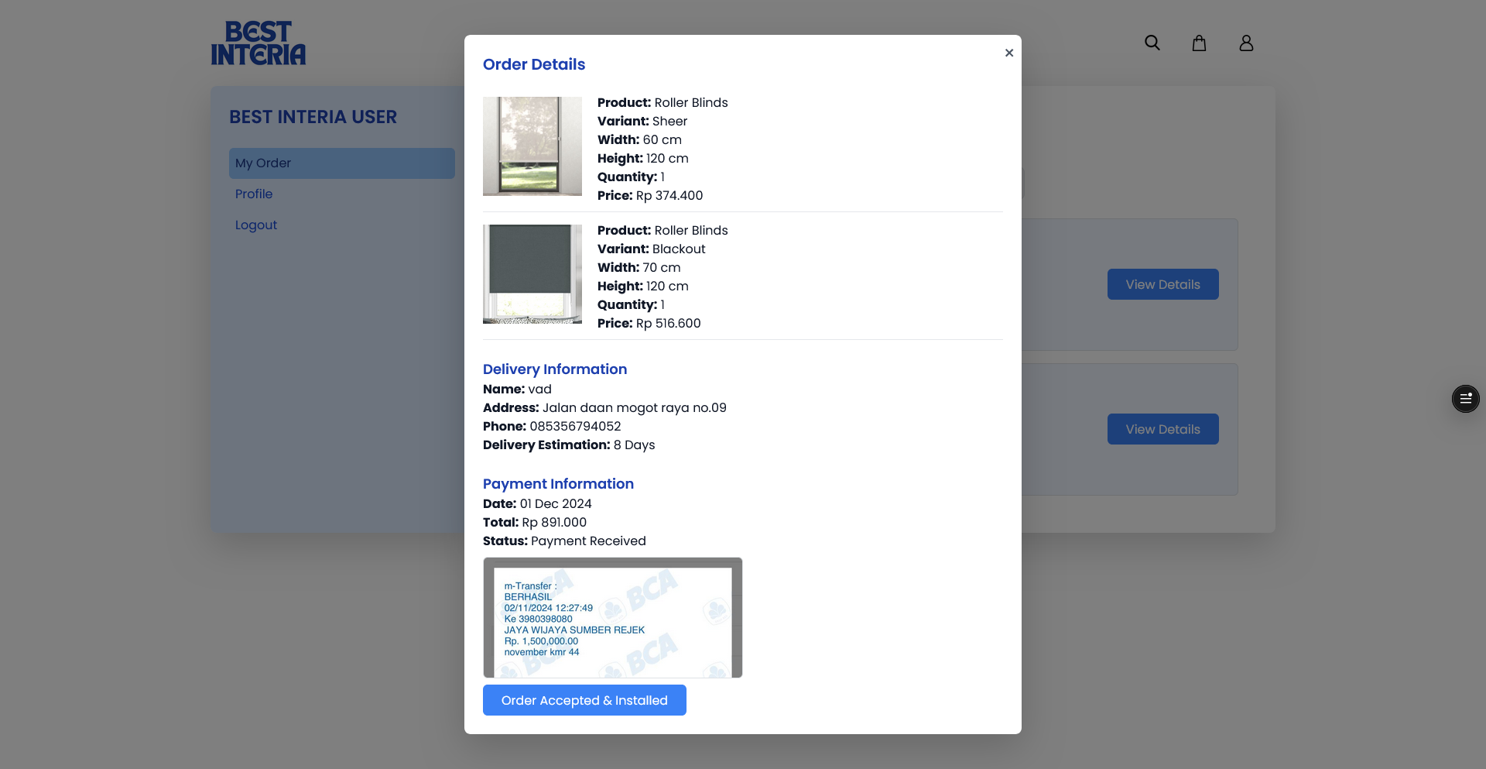Click Logout in the sidebar
The height and width of the screenshot is (769, 1486).
[256, 225]
